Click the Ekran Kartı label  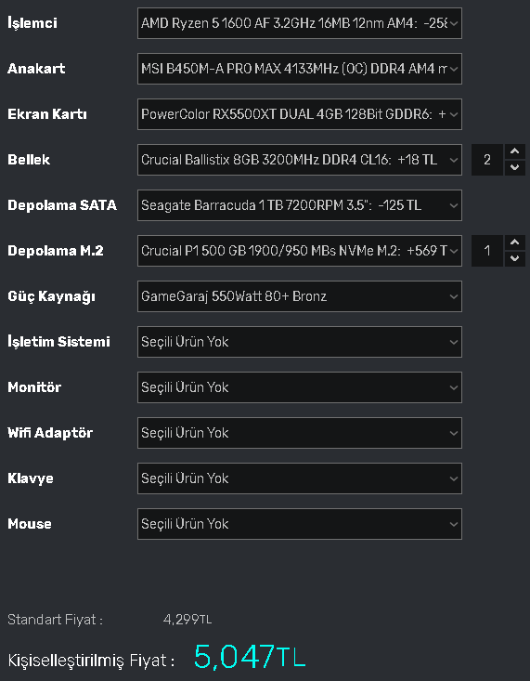47,114
